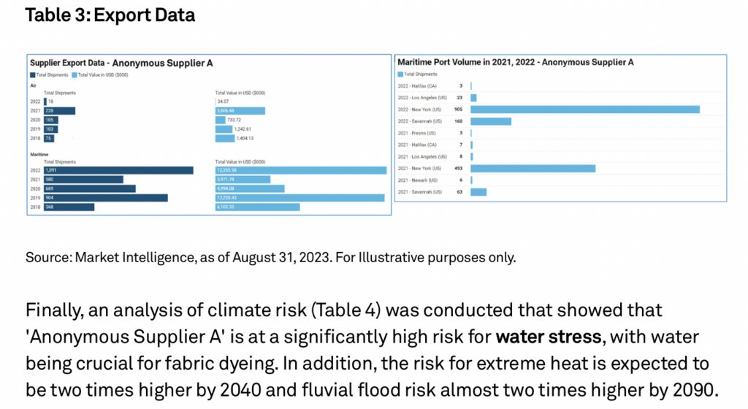Click the 2018 Maritime 6,102.32 value bar
The image size is (748, 409).
point(257,207)
